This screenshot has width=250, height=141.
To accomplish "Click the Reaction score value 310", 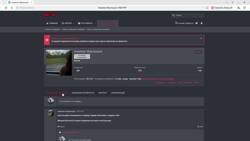I will pyautogui.click(x=140, y=70).
